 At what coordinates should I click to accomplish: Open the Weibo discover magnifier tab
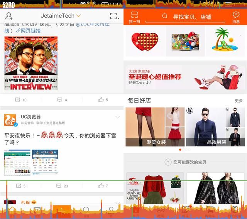tap(86, 212)
